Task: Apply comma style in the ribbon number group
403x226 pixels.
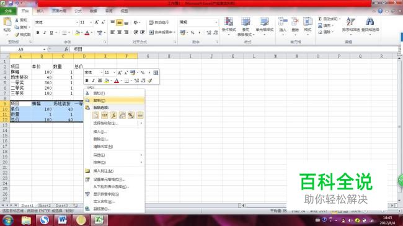Action: tap(199, 33)
